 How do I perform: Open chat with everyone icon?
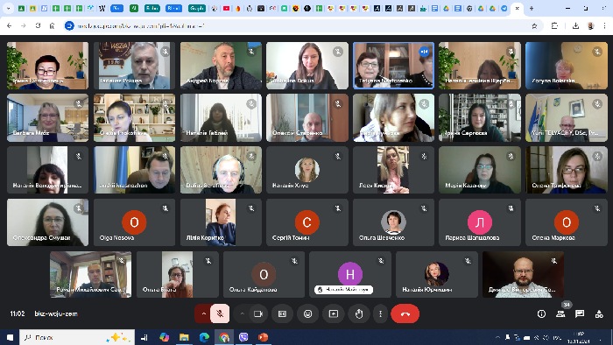pos(580,313)
